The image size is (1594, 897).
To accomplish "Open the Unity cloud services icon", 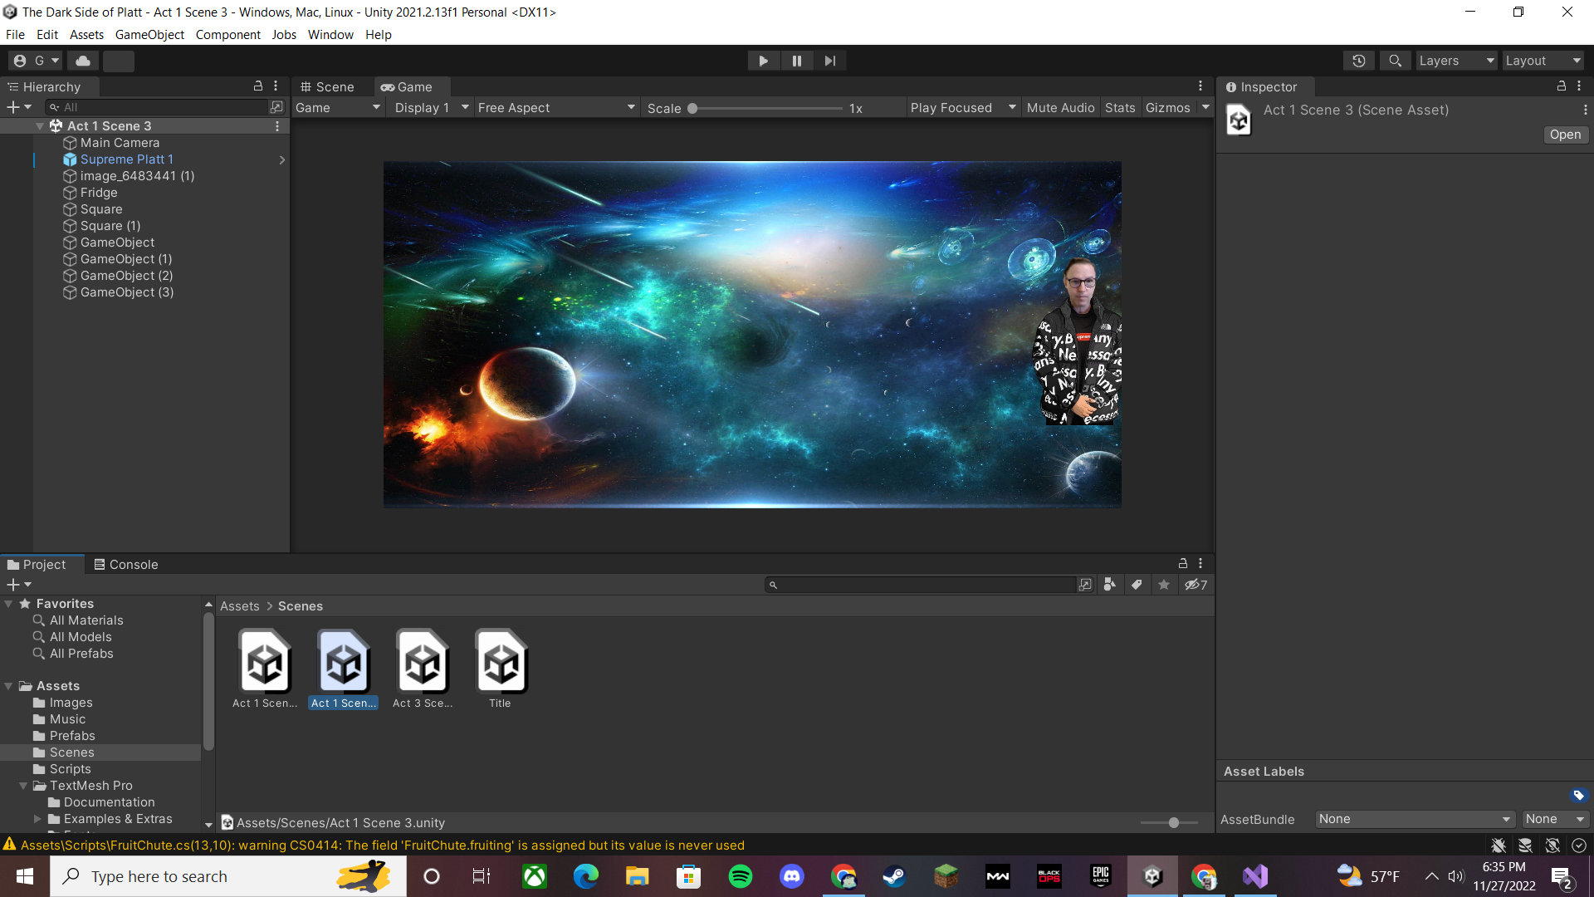I will [x=83, y=61].
